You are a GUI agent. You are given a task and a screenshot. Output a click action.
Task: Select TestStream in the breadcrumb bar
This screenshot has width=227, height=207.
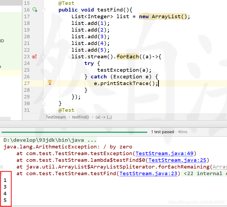pyautogui.click(x=56, y=117)
